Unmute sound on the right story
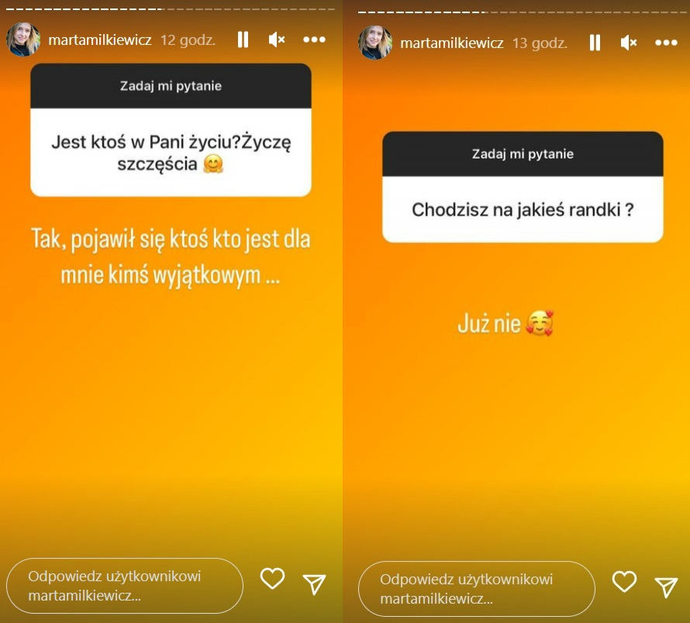The width and height of the screenshot is (690, 623). click(x=629, y=43)
